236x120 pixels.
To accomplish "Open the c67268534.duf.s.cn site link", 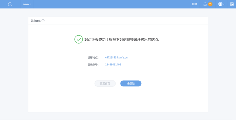I will click(116, 58).
